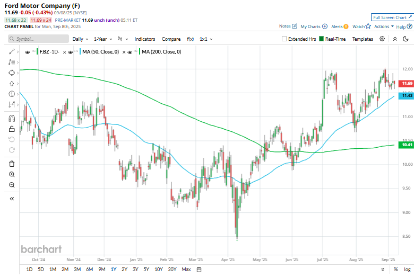Open the Compare menu
Viewport: 414px width, 278px height.
171,39
